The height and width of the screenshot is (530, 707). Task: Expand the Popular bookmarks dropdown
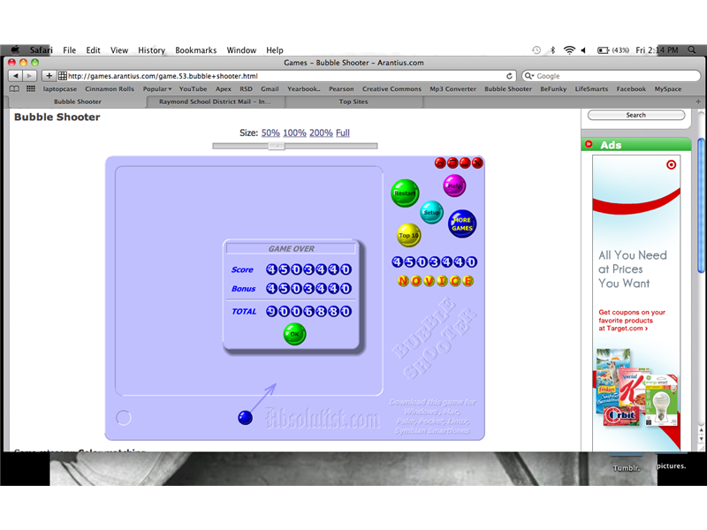157,89
